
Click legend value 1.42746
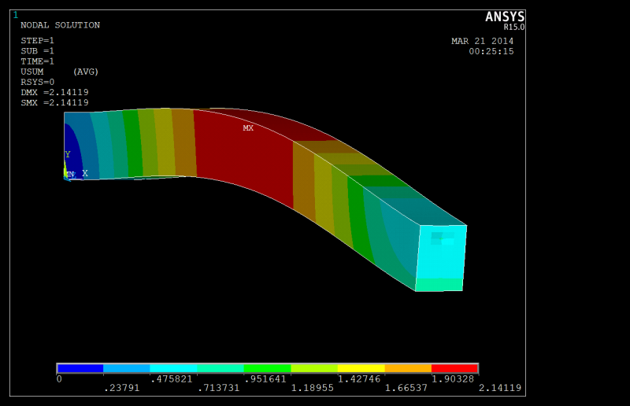[x=359, y=379]
